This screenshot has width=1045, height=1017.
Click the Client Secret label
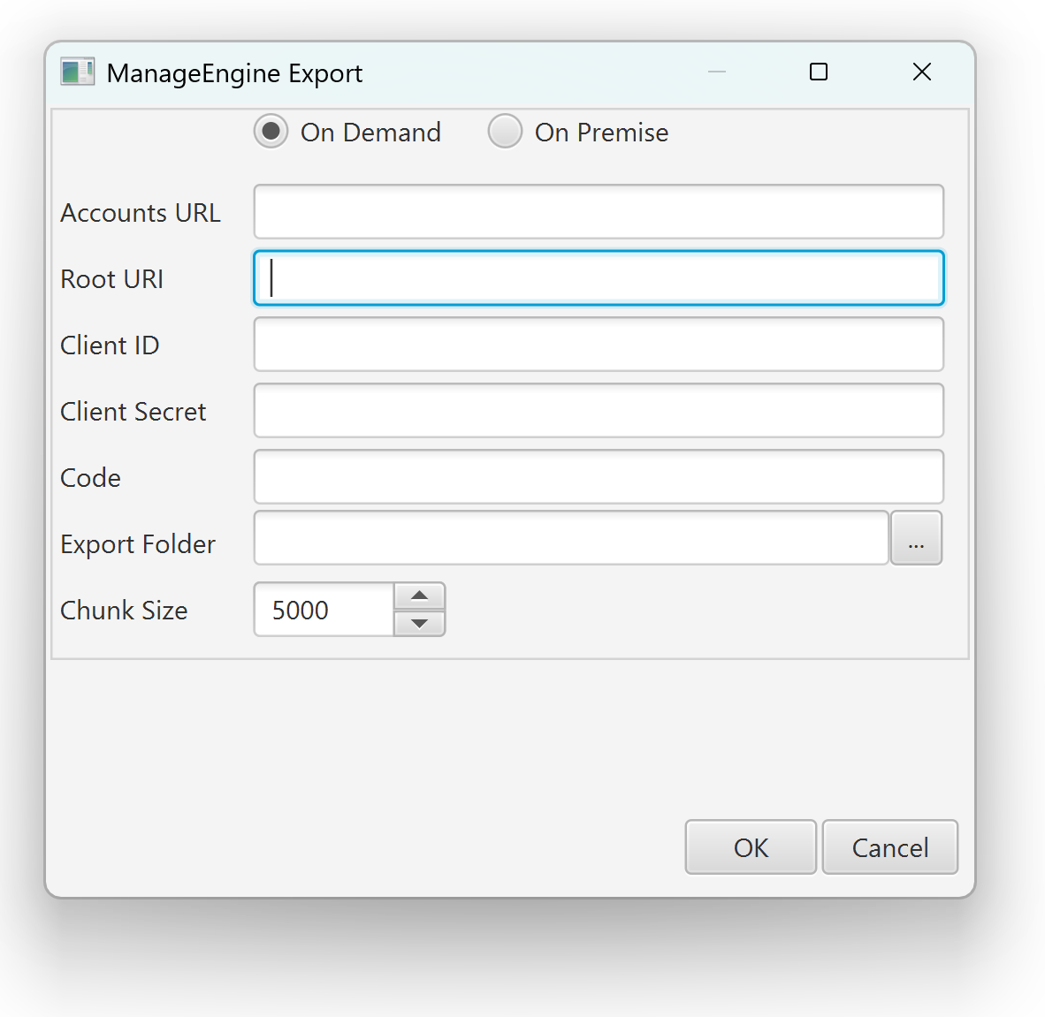click(133, 412)
